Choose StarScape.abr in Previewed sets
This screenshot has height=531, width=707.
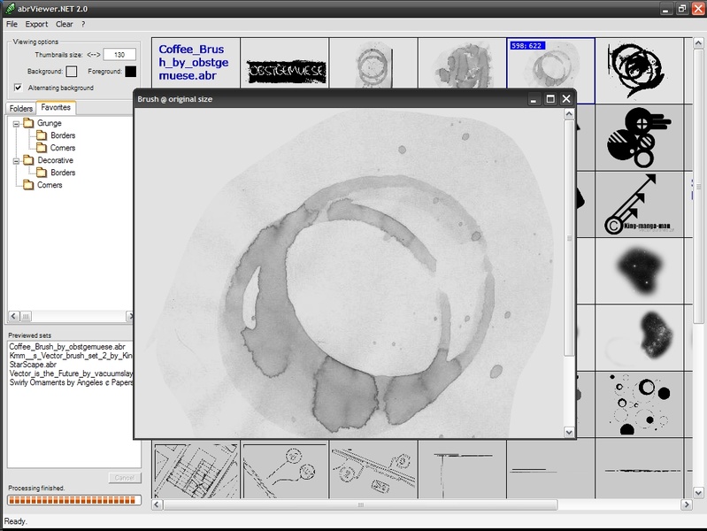click(x=33, y=363)
